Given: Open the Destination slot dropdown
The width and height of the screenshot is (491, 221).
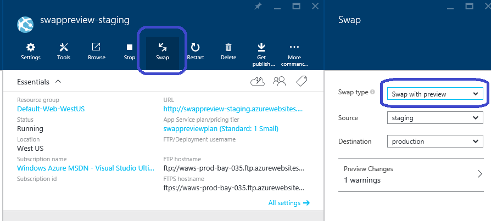Looking at the screenshot, I should 435,141.
